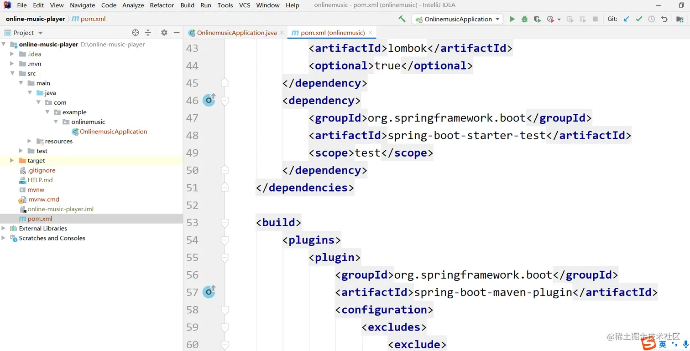Toggle fold marker at line 50
This screenshot has width=690, height=351.
click(x=224, y=170)
